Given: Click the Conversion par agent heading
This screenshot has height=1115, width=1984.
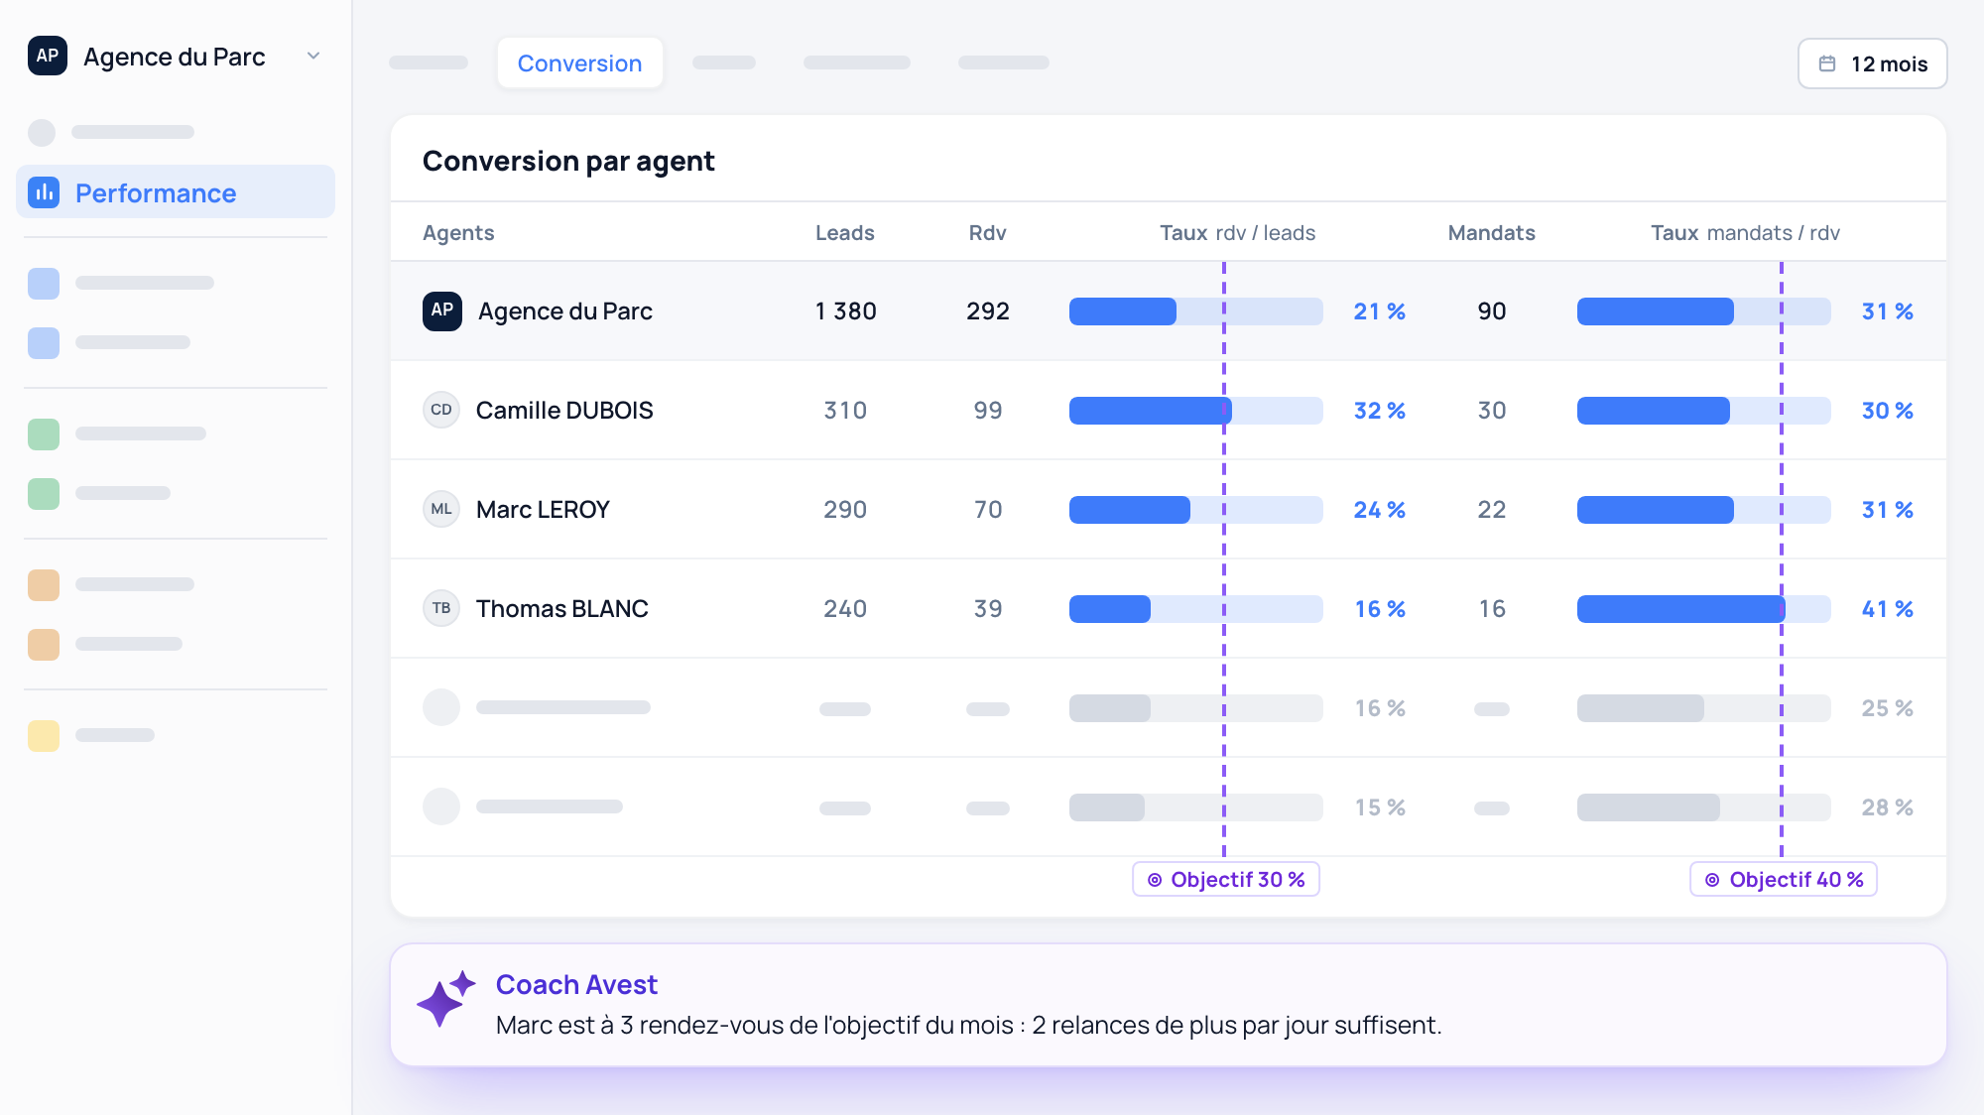Looking at the screenshot, I should click(568, 162).
